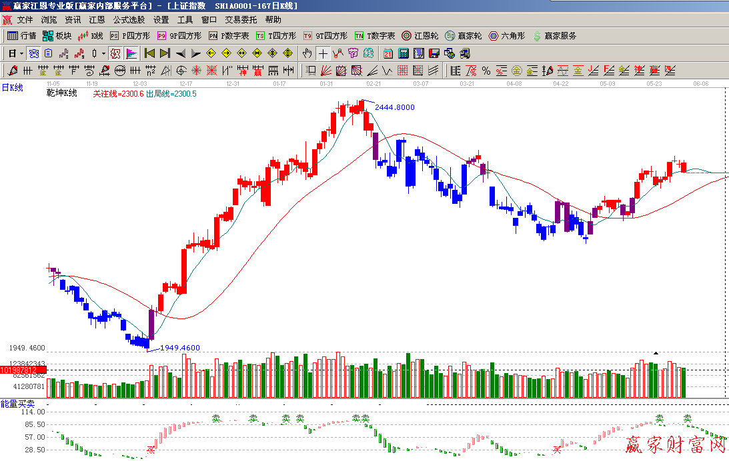The image size is (729, 461).
Task: Click the 行情 quotes button
Action: pos(21,36)
